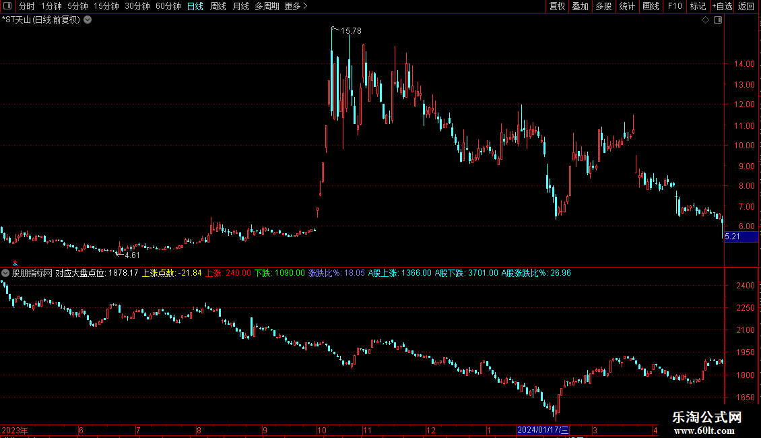The width and height of the screenshot is (761, 438).
Task: Switch to 分时 intraday view
Action: tap(27, 6)
